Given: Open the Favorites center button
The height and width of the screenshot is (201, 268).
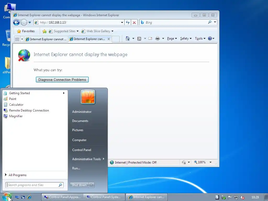Looking at the screenshot, I should click(26, 31).
